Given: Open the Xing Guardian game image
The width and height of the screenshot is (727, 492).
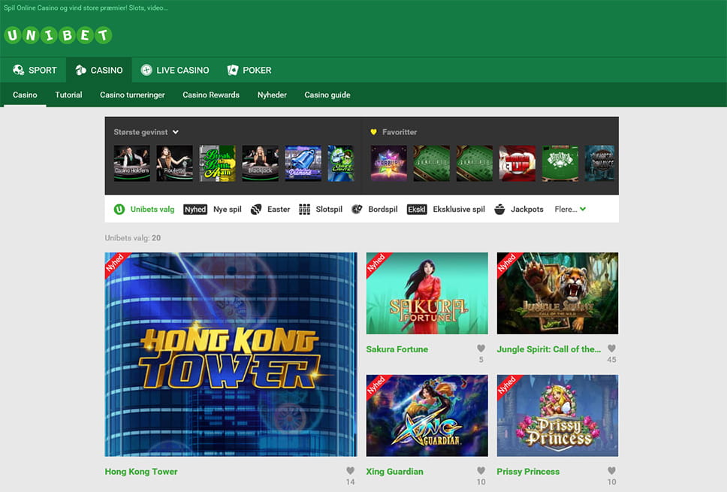Looking at the screenshot, I should pos(427,415).
